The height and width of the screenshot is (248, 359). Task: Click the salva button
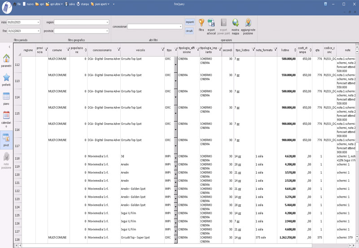coord(69,4)
